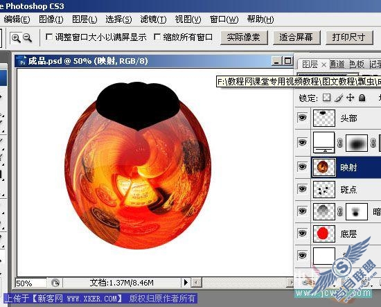Click the lock all padlock icon
381x307 pixels.
362,98
